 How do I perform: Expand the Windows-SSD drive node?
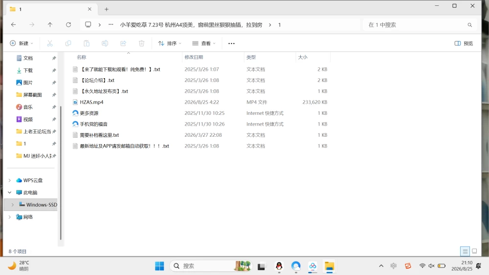13,205
